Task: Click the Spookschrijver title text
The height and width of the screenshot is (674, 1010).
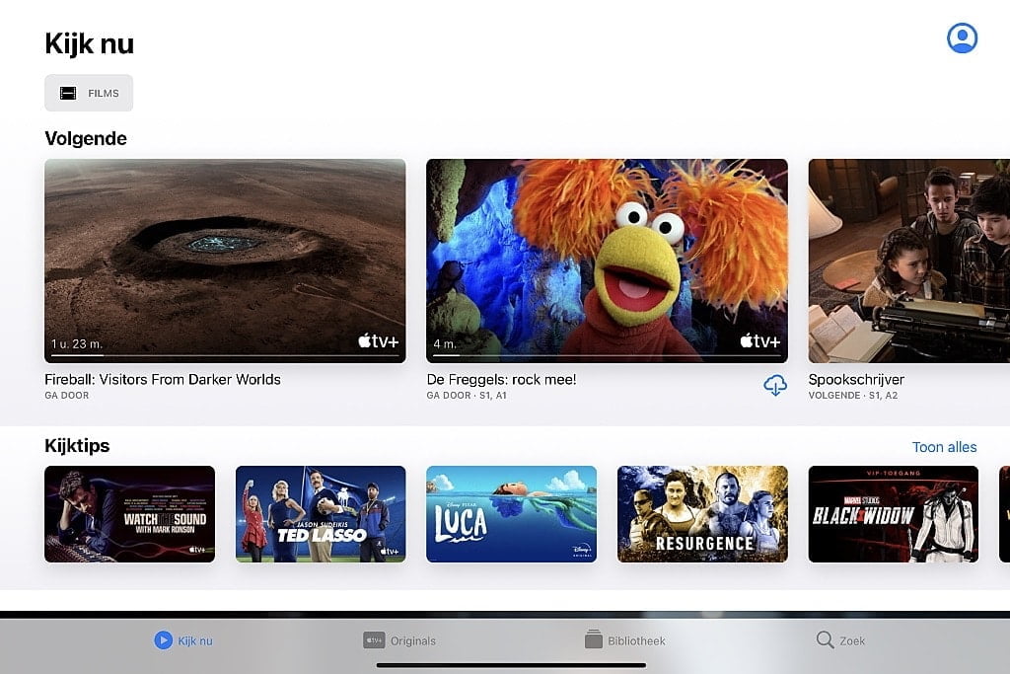Action: tap(856, 380)
